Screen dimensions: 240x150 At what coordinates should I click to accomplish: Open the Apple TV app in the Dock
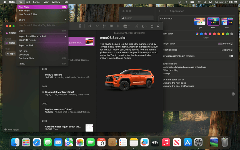tap(155, 142)
